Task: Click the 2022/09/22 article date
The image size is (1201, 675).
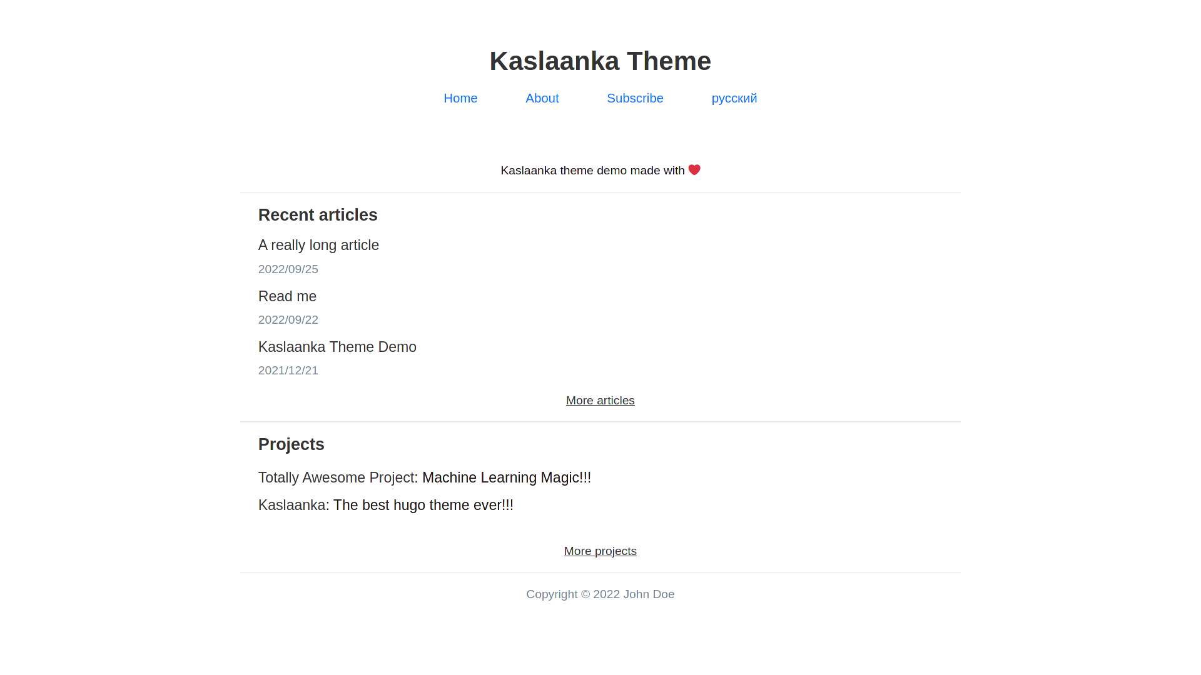Action: [x=288, y=320]
